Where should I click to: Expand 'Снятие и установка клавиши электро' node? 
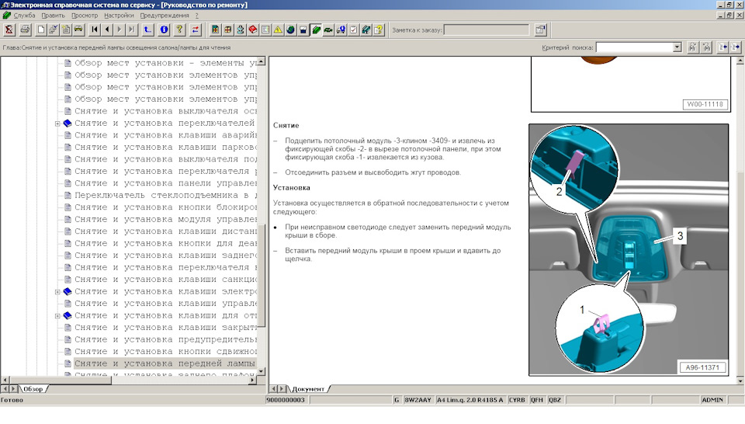pos(57,292)
